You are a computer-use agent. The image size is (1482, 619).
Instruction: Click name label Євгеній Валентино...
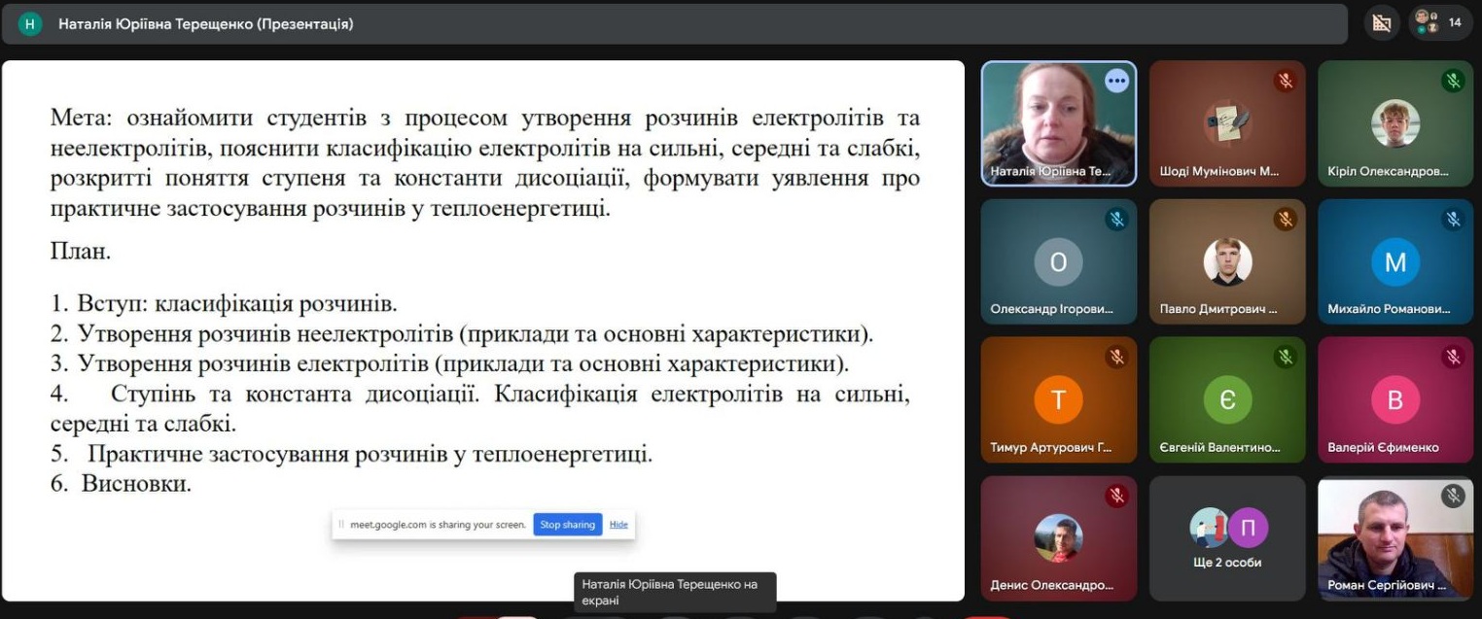pyautogui.click(x=1219, y=448)
